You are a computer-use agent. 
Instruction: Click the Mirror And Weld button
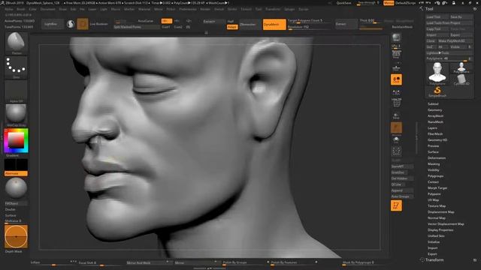click(x=148, y=263)
